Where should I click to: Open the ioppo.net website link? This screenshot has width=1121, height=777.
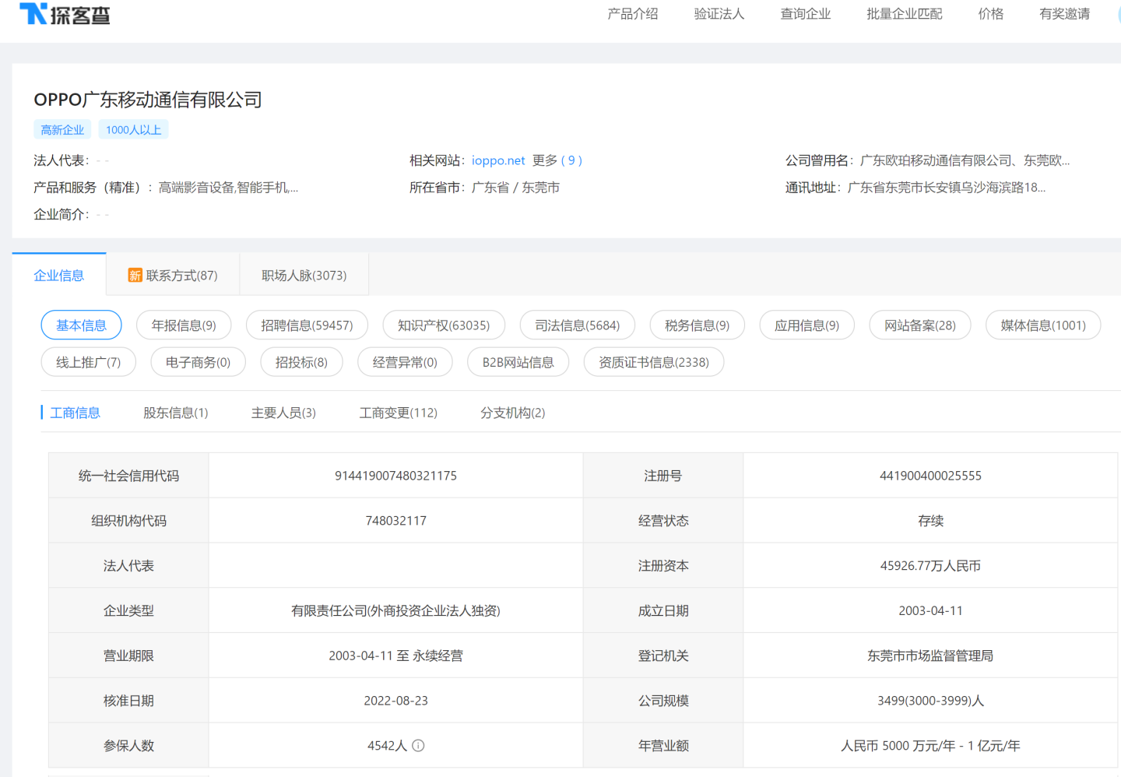coord(498,160)
